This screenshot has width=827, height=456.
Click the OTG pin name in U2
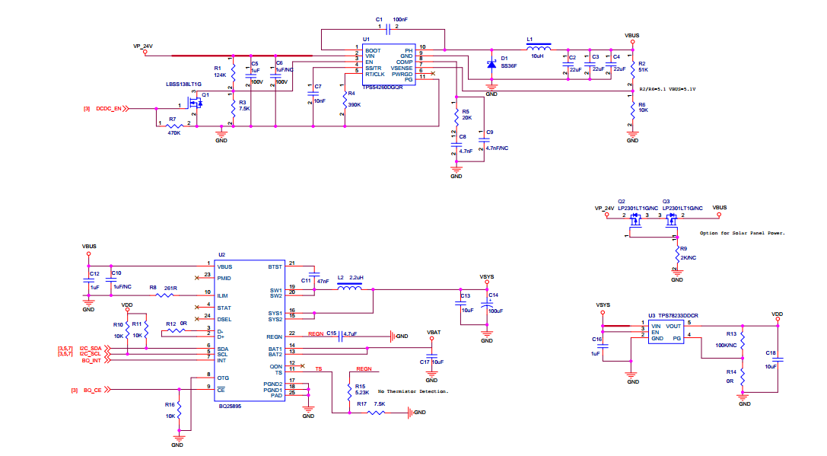pyautogui.click(x=223, y=378)
